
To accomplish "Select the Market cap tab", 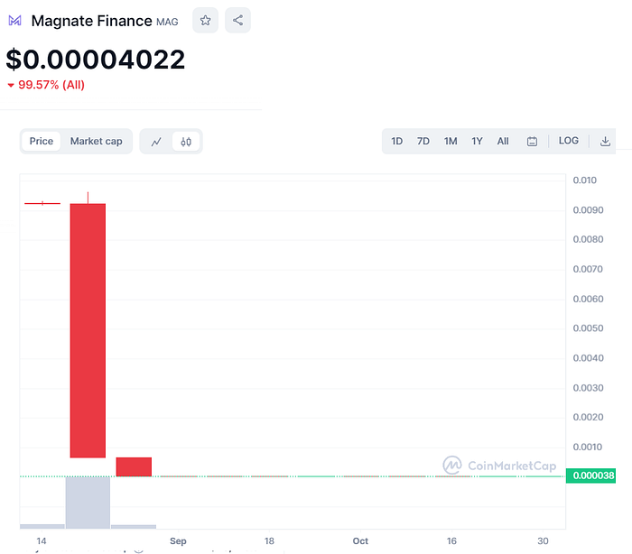I will [96, 142].
